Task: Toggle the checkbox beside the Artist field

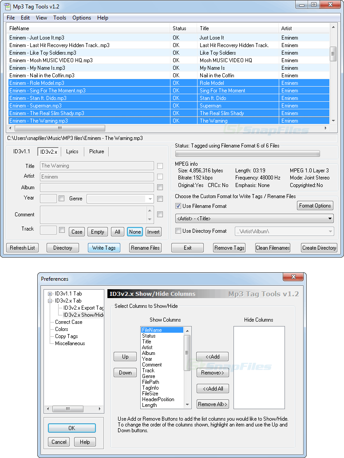Action: [160, 177]
